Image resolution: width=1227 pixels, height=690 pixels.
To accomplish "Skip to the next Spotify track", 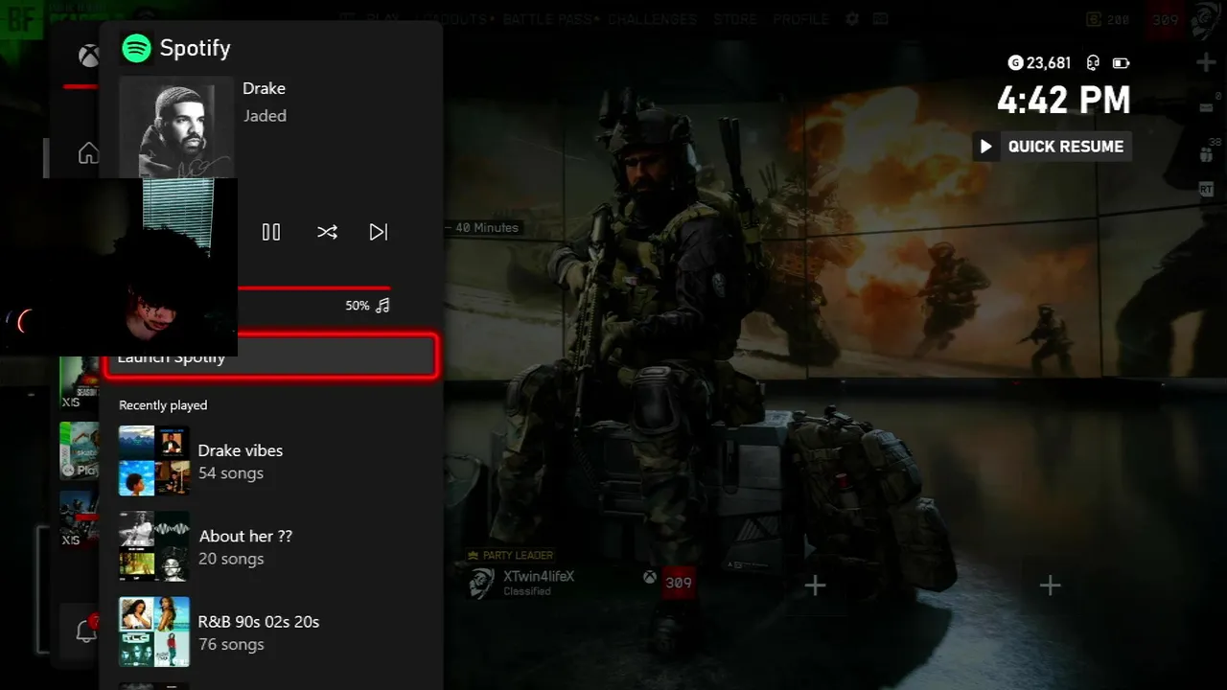I will [x=379, y=232].
